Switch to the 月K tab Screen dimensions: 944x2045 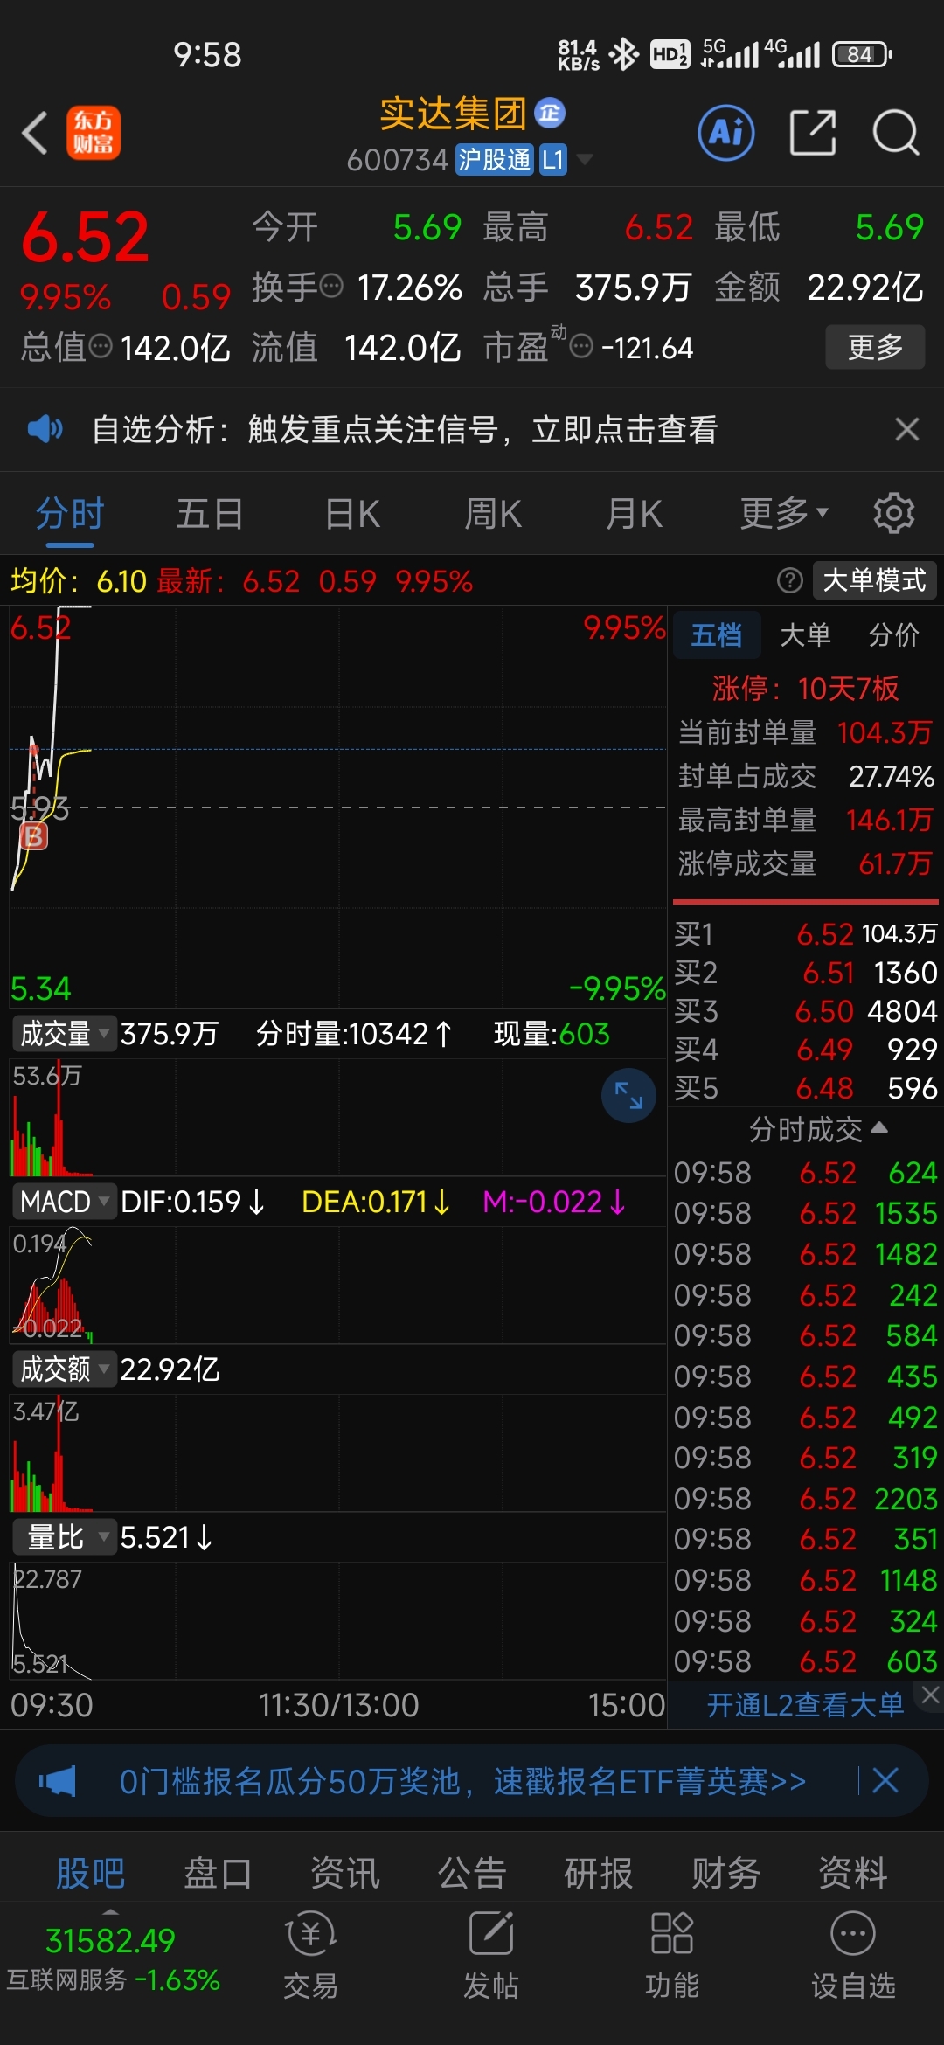pyautogui.click(x=634, y=513)
